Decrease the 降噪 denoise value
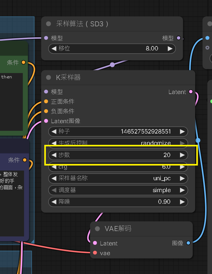212x274 pixels. click(54, 202)
